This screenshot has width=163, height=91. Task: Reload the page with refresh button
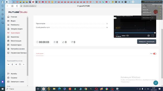[17, 6]
